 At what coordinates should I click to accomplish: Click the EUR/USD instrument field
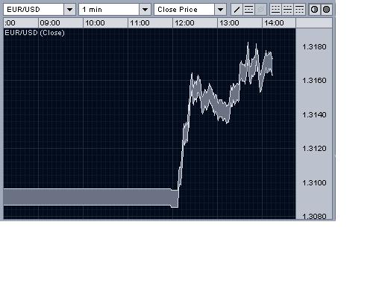[x=34, y=10]
